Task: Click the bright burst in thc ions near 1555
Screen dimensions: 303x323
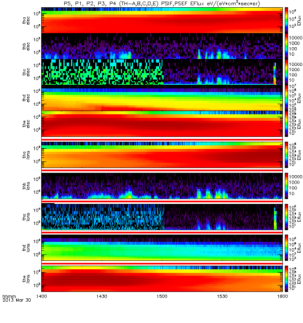Action: click(x=275, y=218)
